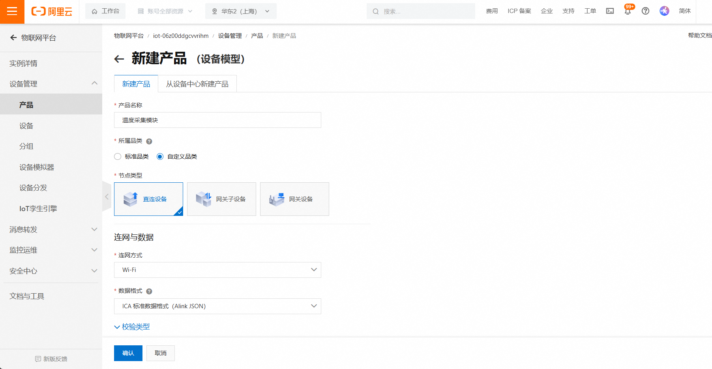
Task: Click help icon next to 数据格式
Action: [149, 291]
